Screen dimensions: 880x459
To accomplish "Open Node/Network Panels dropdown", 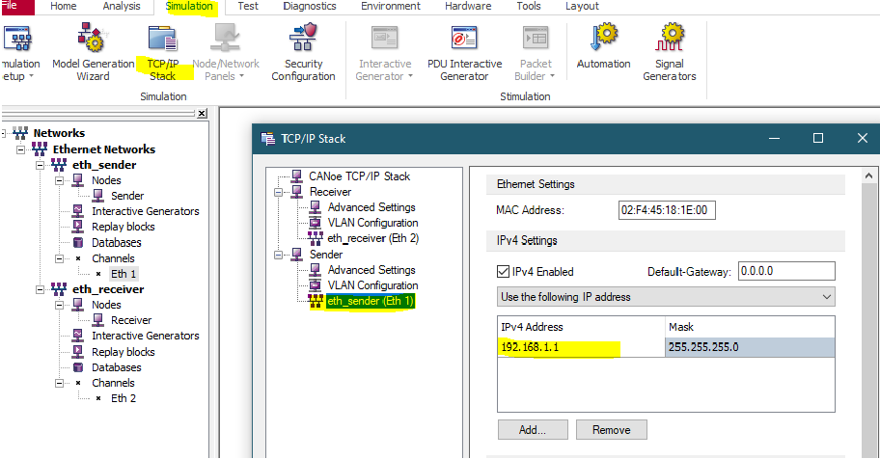I will 226,52.
